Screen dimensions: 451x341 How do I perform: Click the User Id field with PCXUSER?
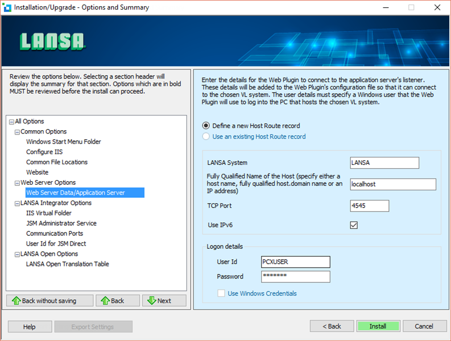(x=296, y=262)
